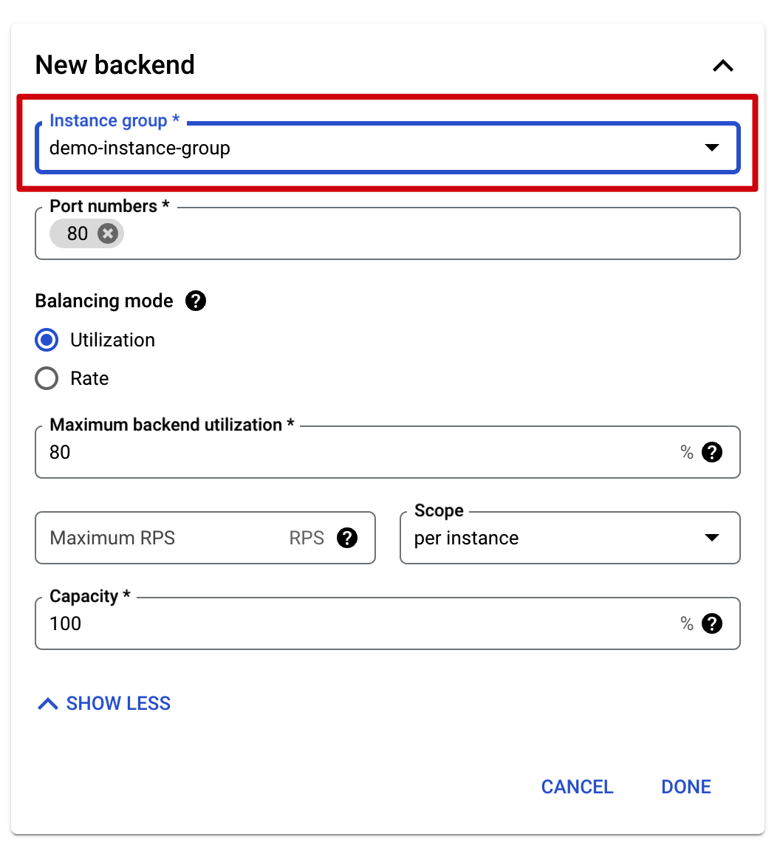Click inside the Port numbers field
The height and width of the screenshot is (848, 780).
428,234
